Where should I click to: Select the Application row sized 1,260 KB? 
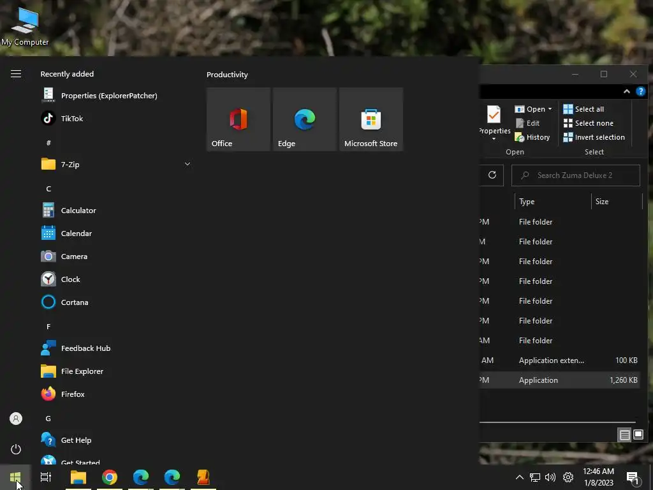click(559, 380)
